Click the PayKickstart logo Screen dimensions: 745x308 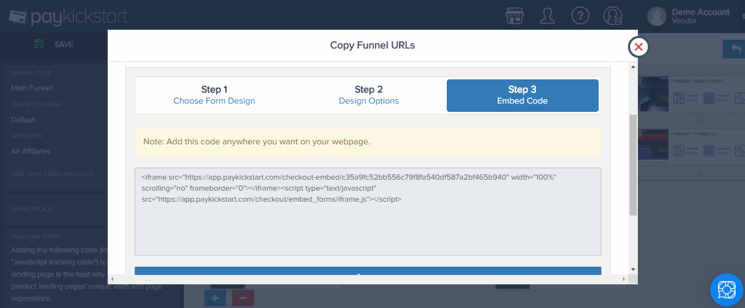pyautogui.click(x=68, y=17)
